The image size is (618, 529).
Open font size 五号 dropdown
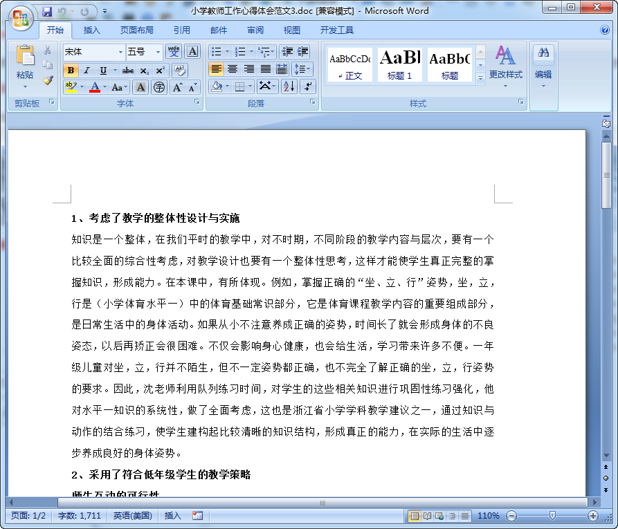(158, 52)
